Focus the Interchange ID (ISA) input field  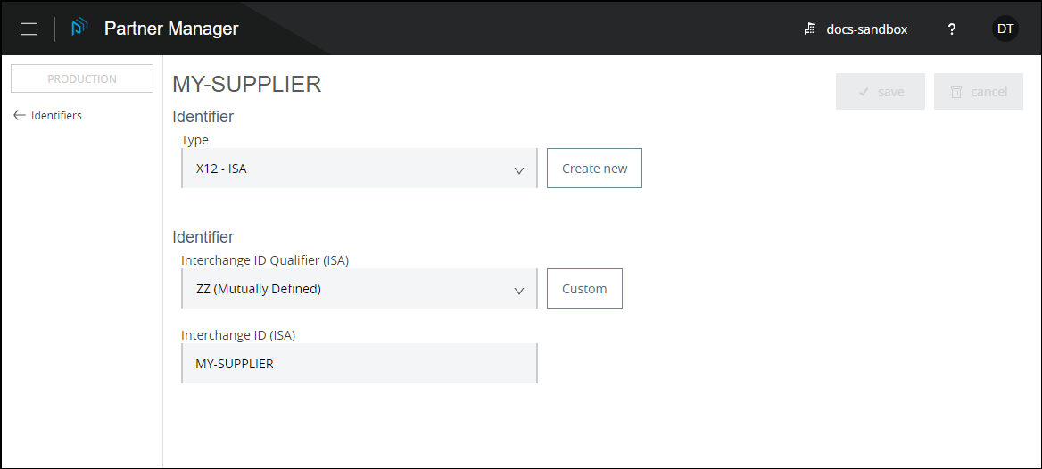(x=359, y=364)
